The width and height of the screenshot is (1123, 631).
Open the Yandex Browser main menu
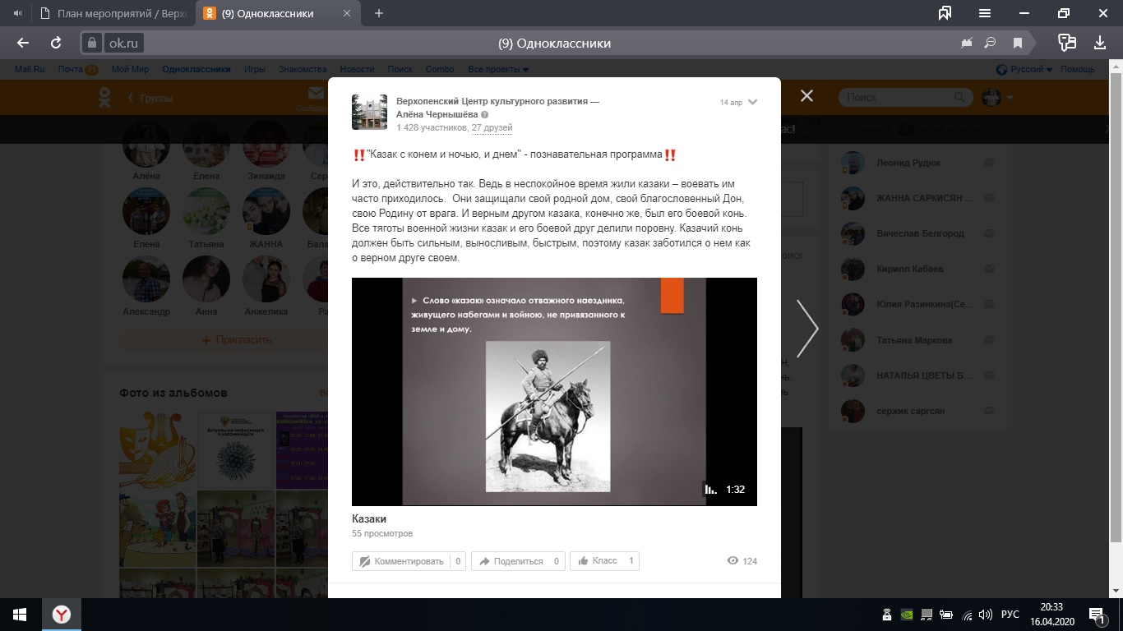pyautogui.click(x=985, y=13)
